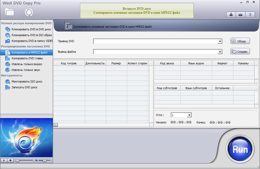Click the titles table vertical scrollbar

(152, 94)
